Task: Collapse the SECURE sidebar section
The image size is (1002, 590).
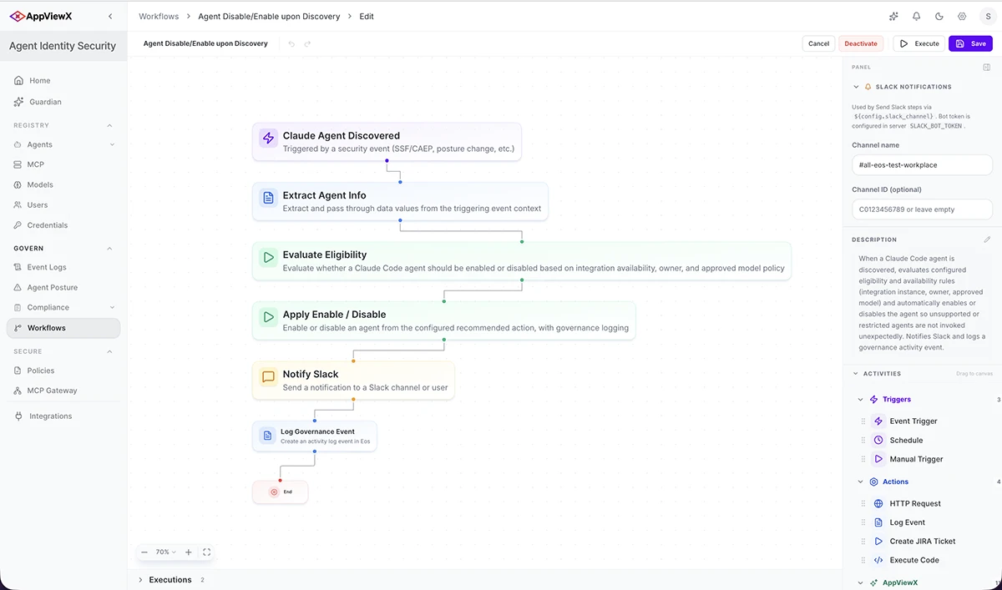Action: click(x=109, y=351)
